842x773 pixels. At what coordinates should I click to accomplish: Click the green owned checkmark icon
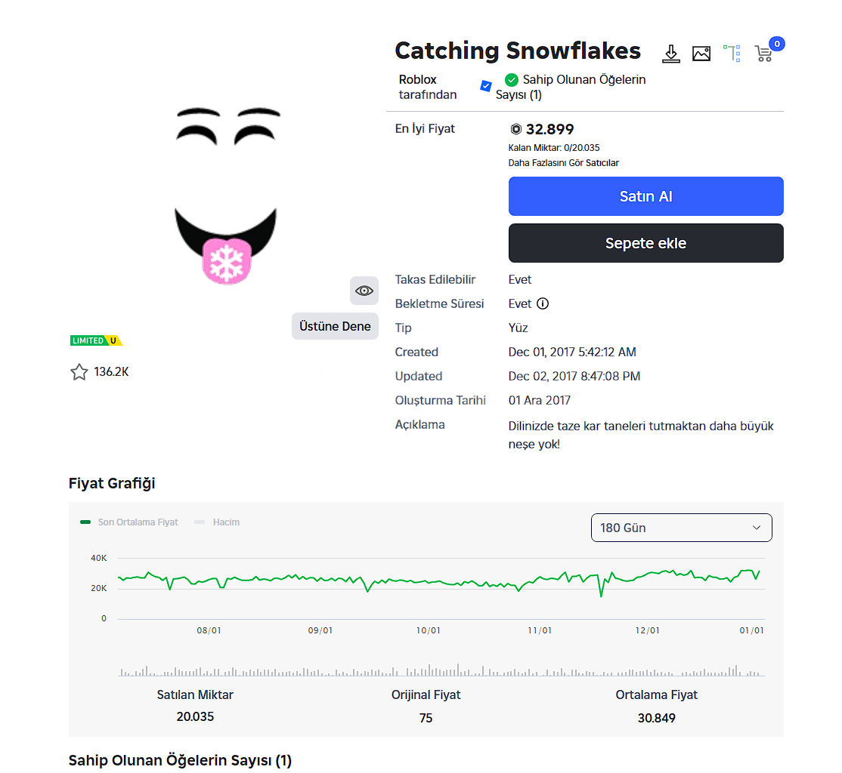(512, 80)
